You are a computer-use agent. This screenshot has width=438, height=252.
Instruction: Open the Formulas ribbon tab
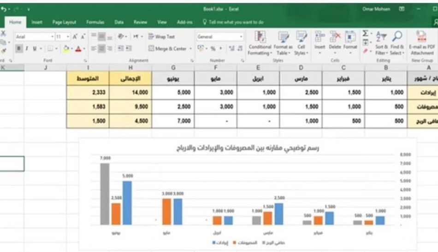[95, 22]
